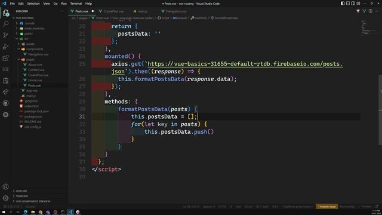Click the code minimap preview
The image size is (382, 215).
(369, 28)
